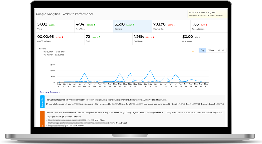The image size is (262, 144).
Task: Select the Sessions metric card
Action: tap(132, 26)
